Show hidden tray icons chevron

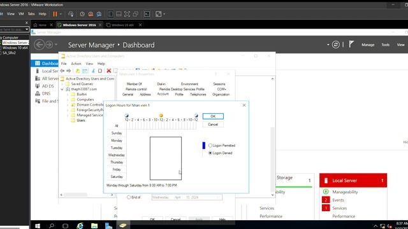[x=375, y=226]
